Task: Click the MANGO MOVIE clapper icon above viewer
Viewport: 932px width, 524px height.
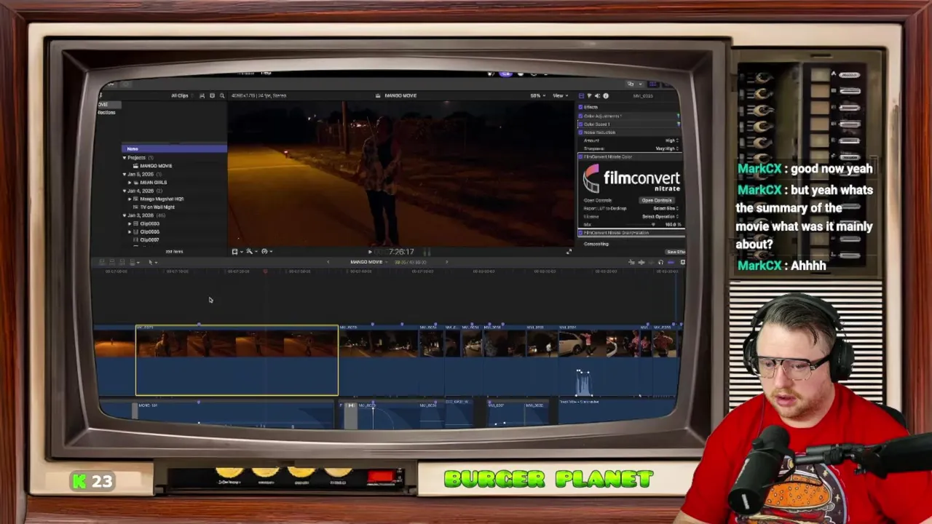Action: pyautogui.click(x=378, y=95)
